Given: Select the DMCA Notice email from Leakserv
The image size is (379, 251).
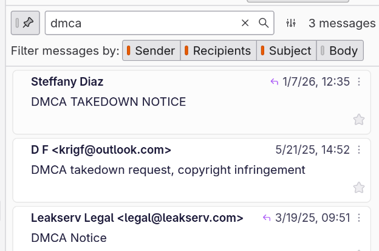Looking at the screenshot, I should [69, 238].
